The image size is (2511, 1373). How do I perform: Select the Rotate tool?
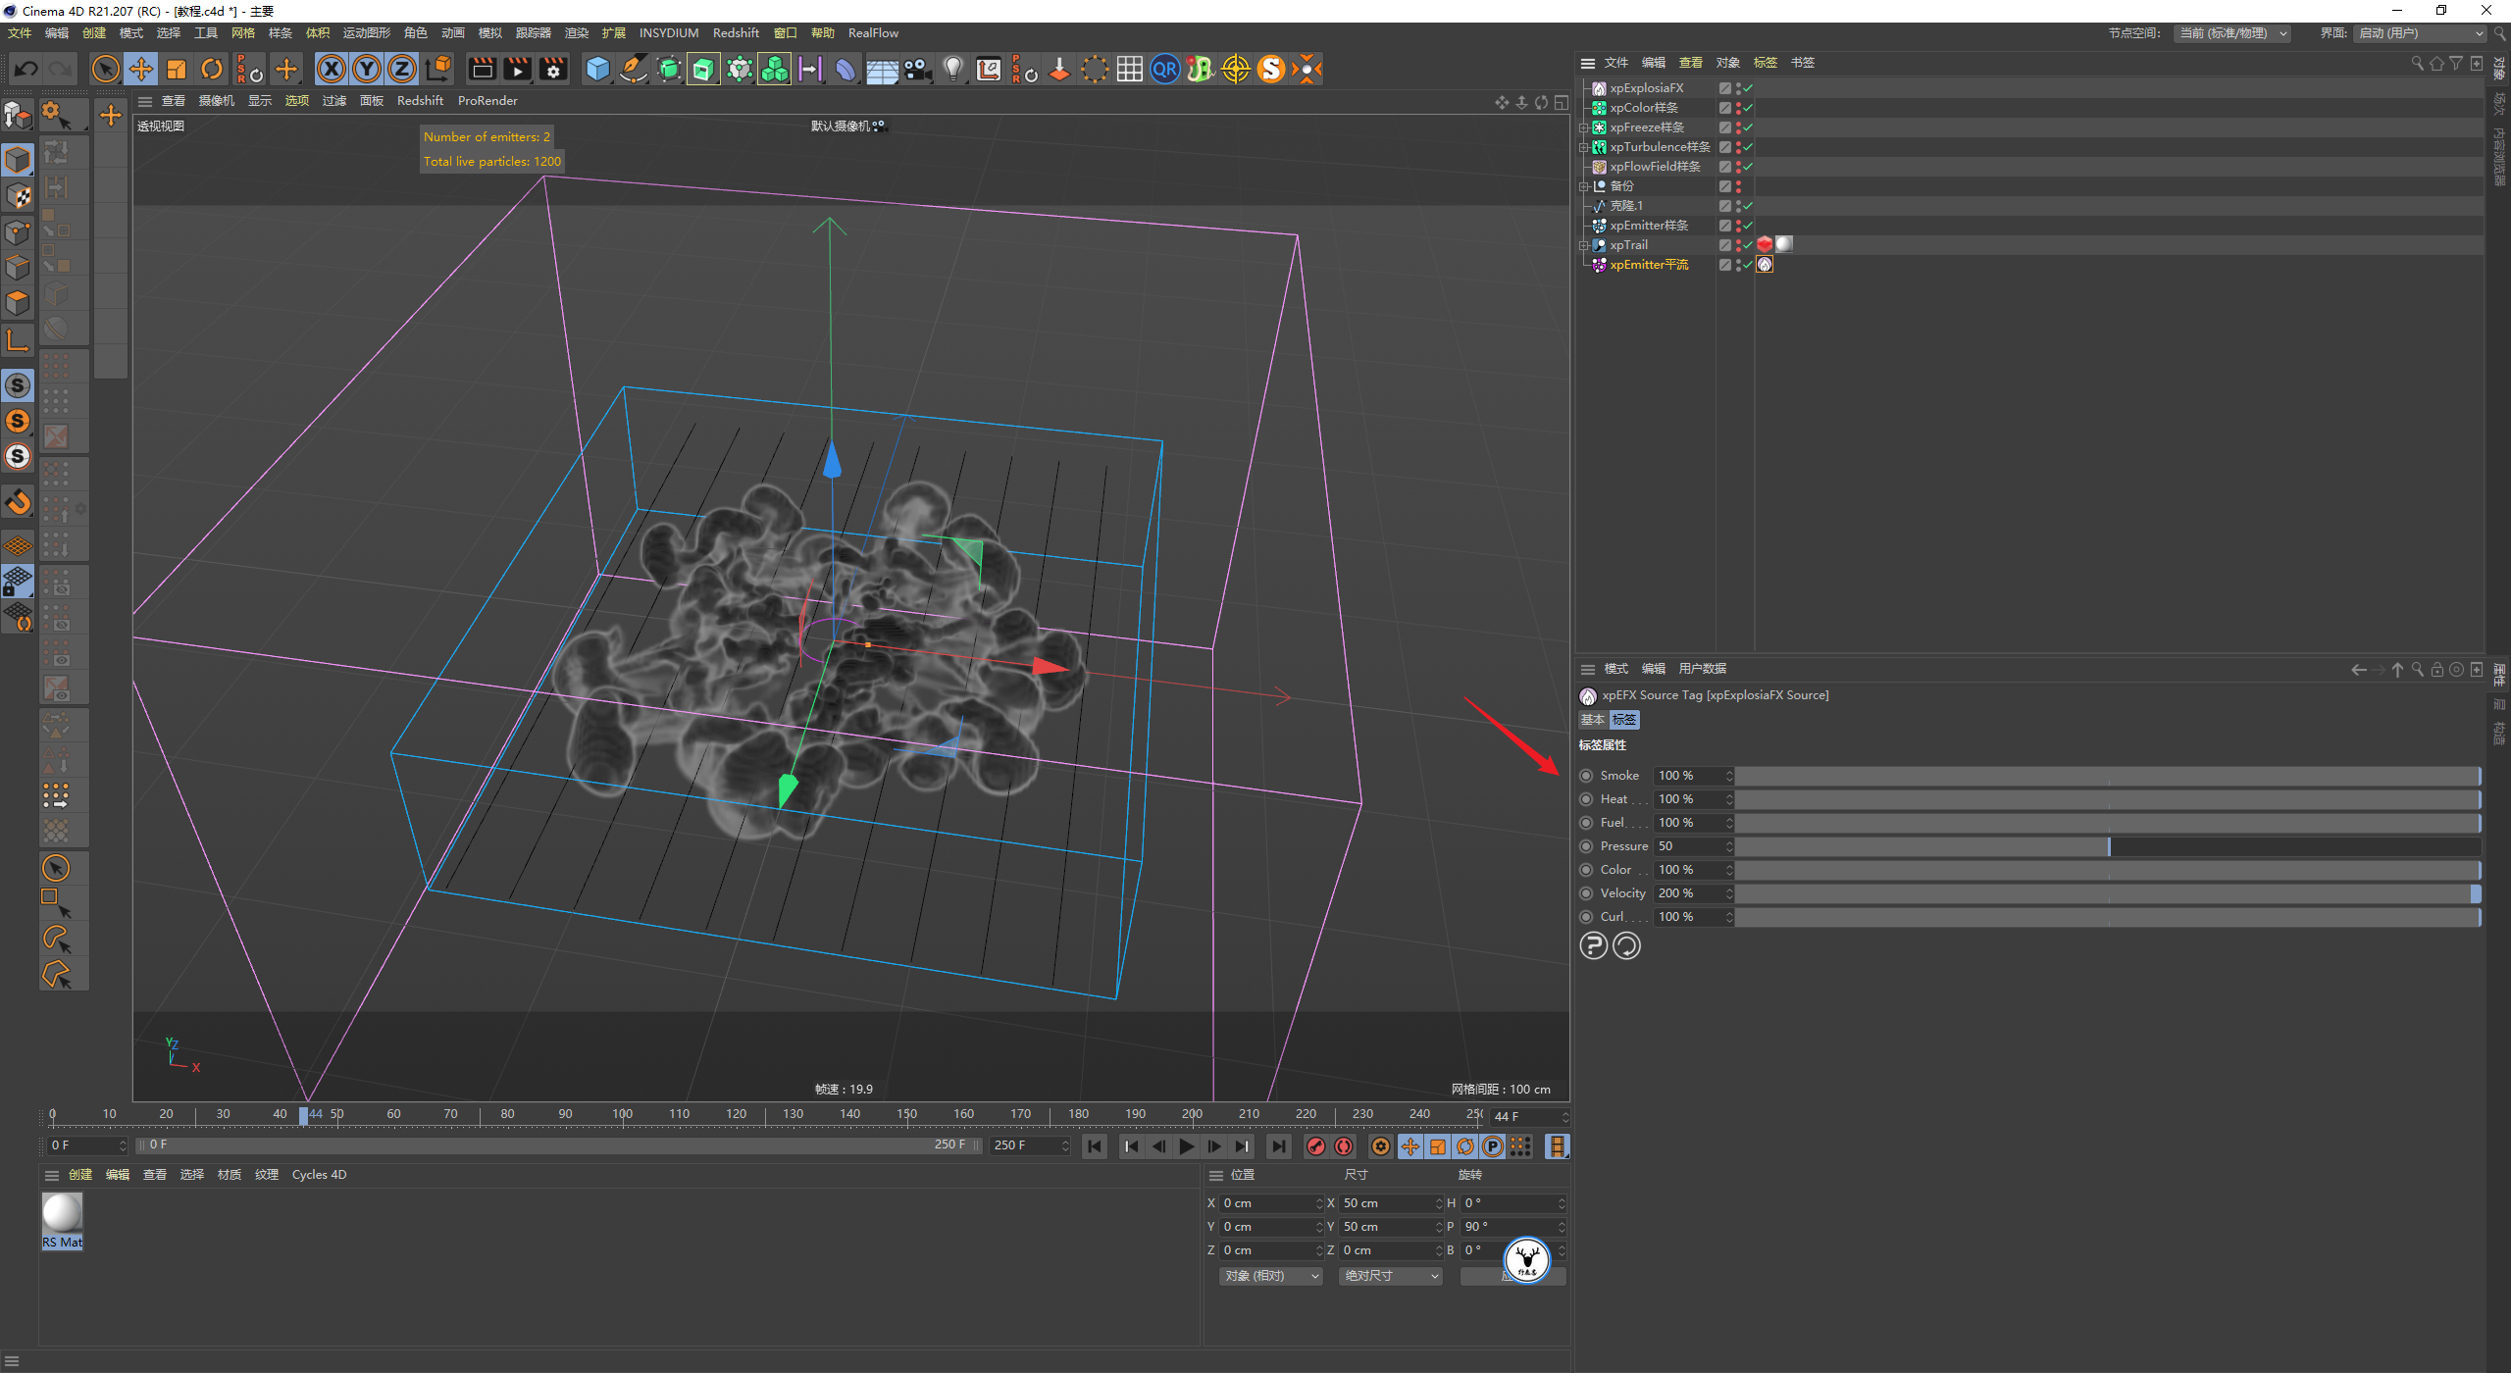(212, 69)
